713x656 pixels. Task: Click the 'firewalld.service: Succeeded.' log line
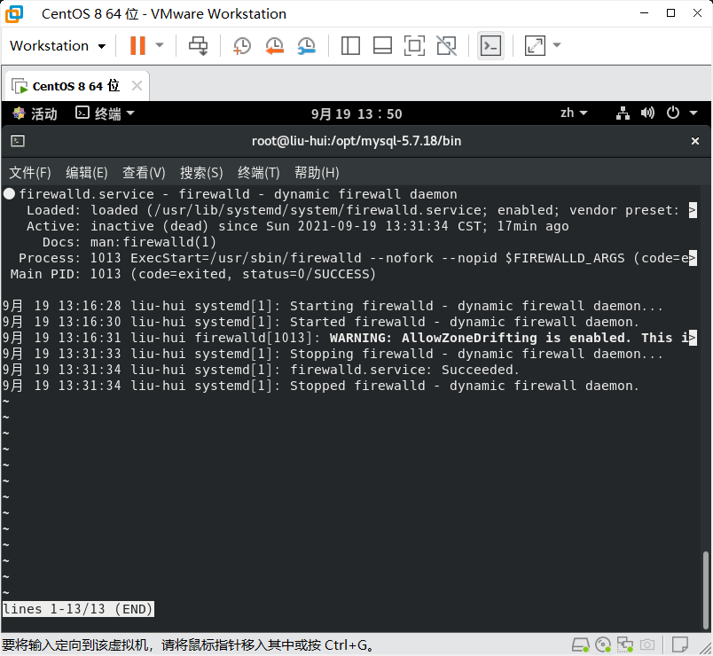(261, 370)
